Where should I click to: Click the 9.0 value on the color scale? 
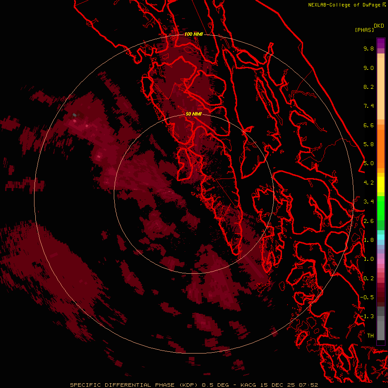[369, 68]
